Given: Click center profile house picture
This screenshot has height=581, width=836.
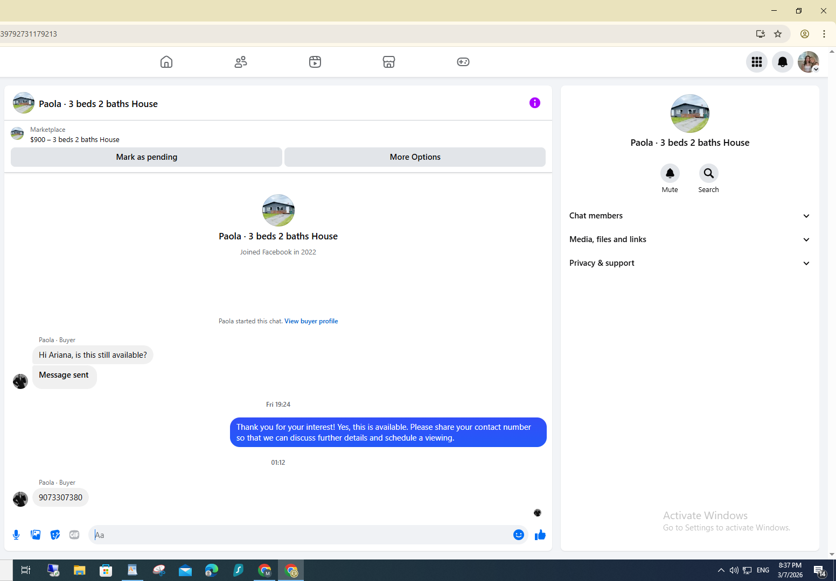Looking at the screenshot, I should (278, 210).
